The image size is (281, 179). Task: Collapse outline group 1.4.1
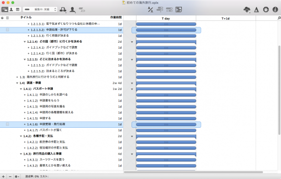21,89
